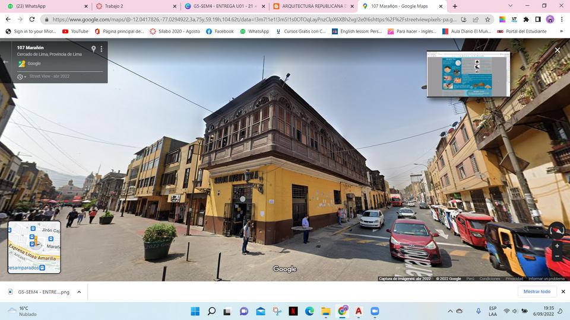Open Windows taskbar search
The height and width of the screenshot is (320, 570).
(x=211, y=311)
